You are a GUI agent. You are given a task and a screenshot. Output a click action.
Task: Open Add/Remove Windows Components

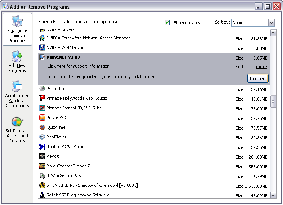[17, 94]
